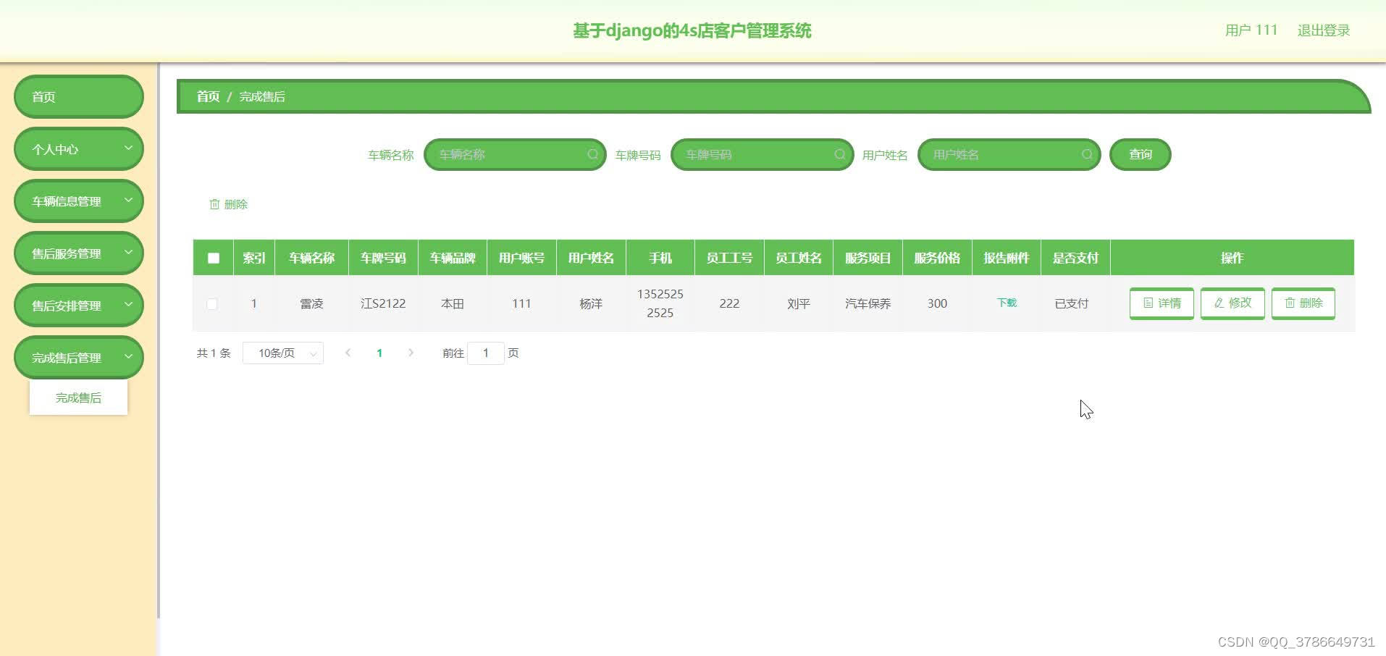Viewport: 1386px width, 656px height.
Task: Click cell 江S2122
Action: (383, 303)
